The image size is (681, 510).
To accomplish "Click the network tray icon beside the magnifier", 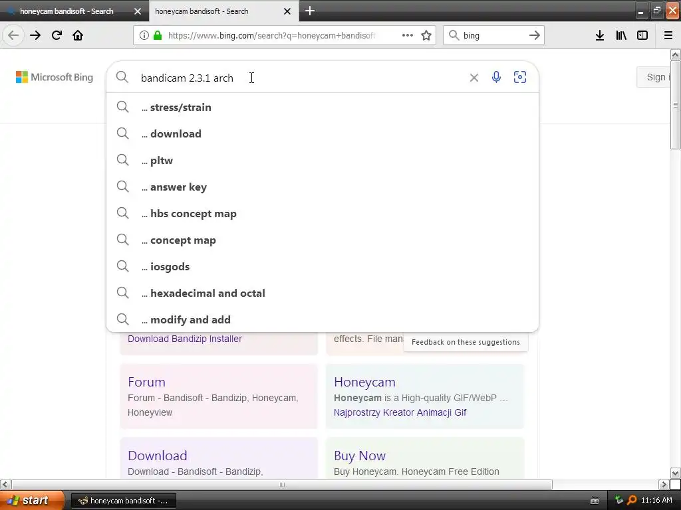I will [619, 500].
